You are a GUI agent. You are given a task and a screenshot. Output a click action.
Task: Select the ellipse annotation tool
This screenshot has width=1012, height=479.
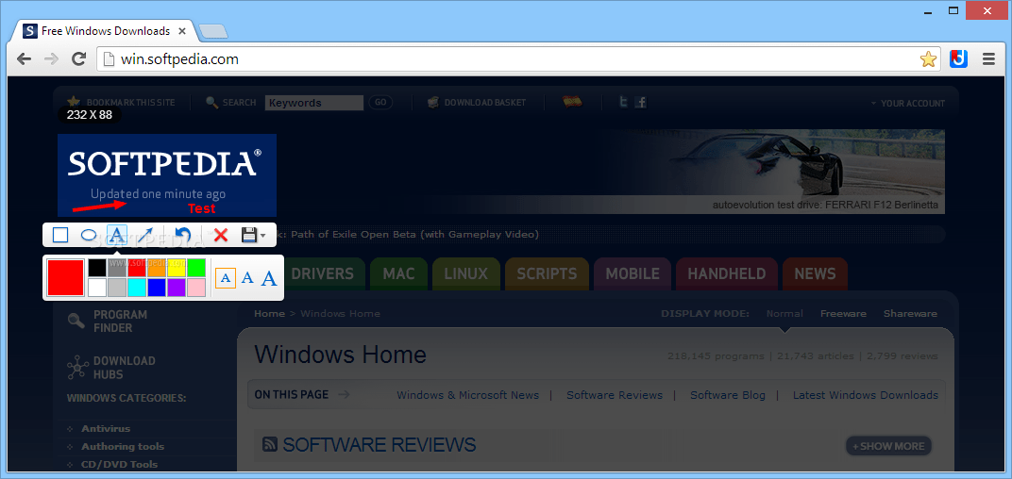[89, 236]
